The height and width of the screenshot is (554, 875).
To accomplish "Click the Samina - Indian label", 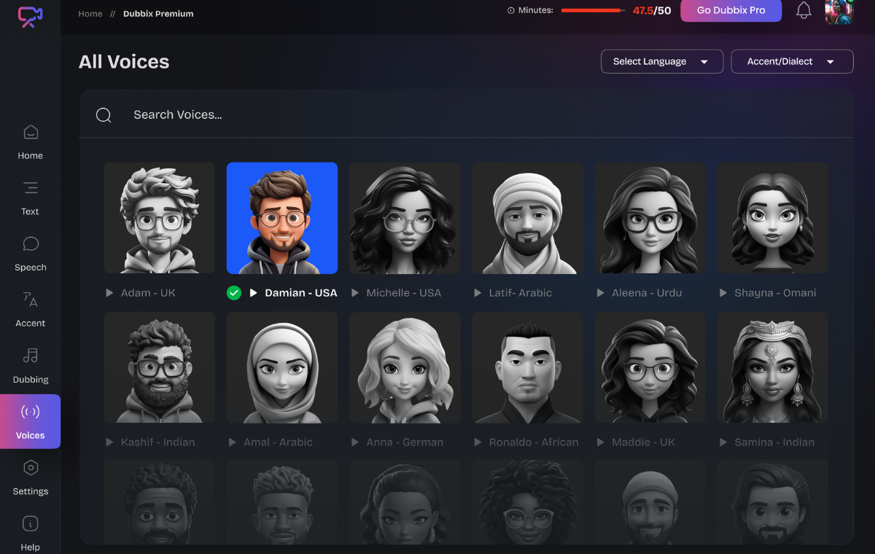I will 774,442.
